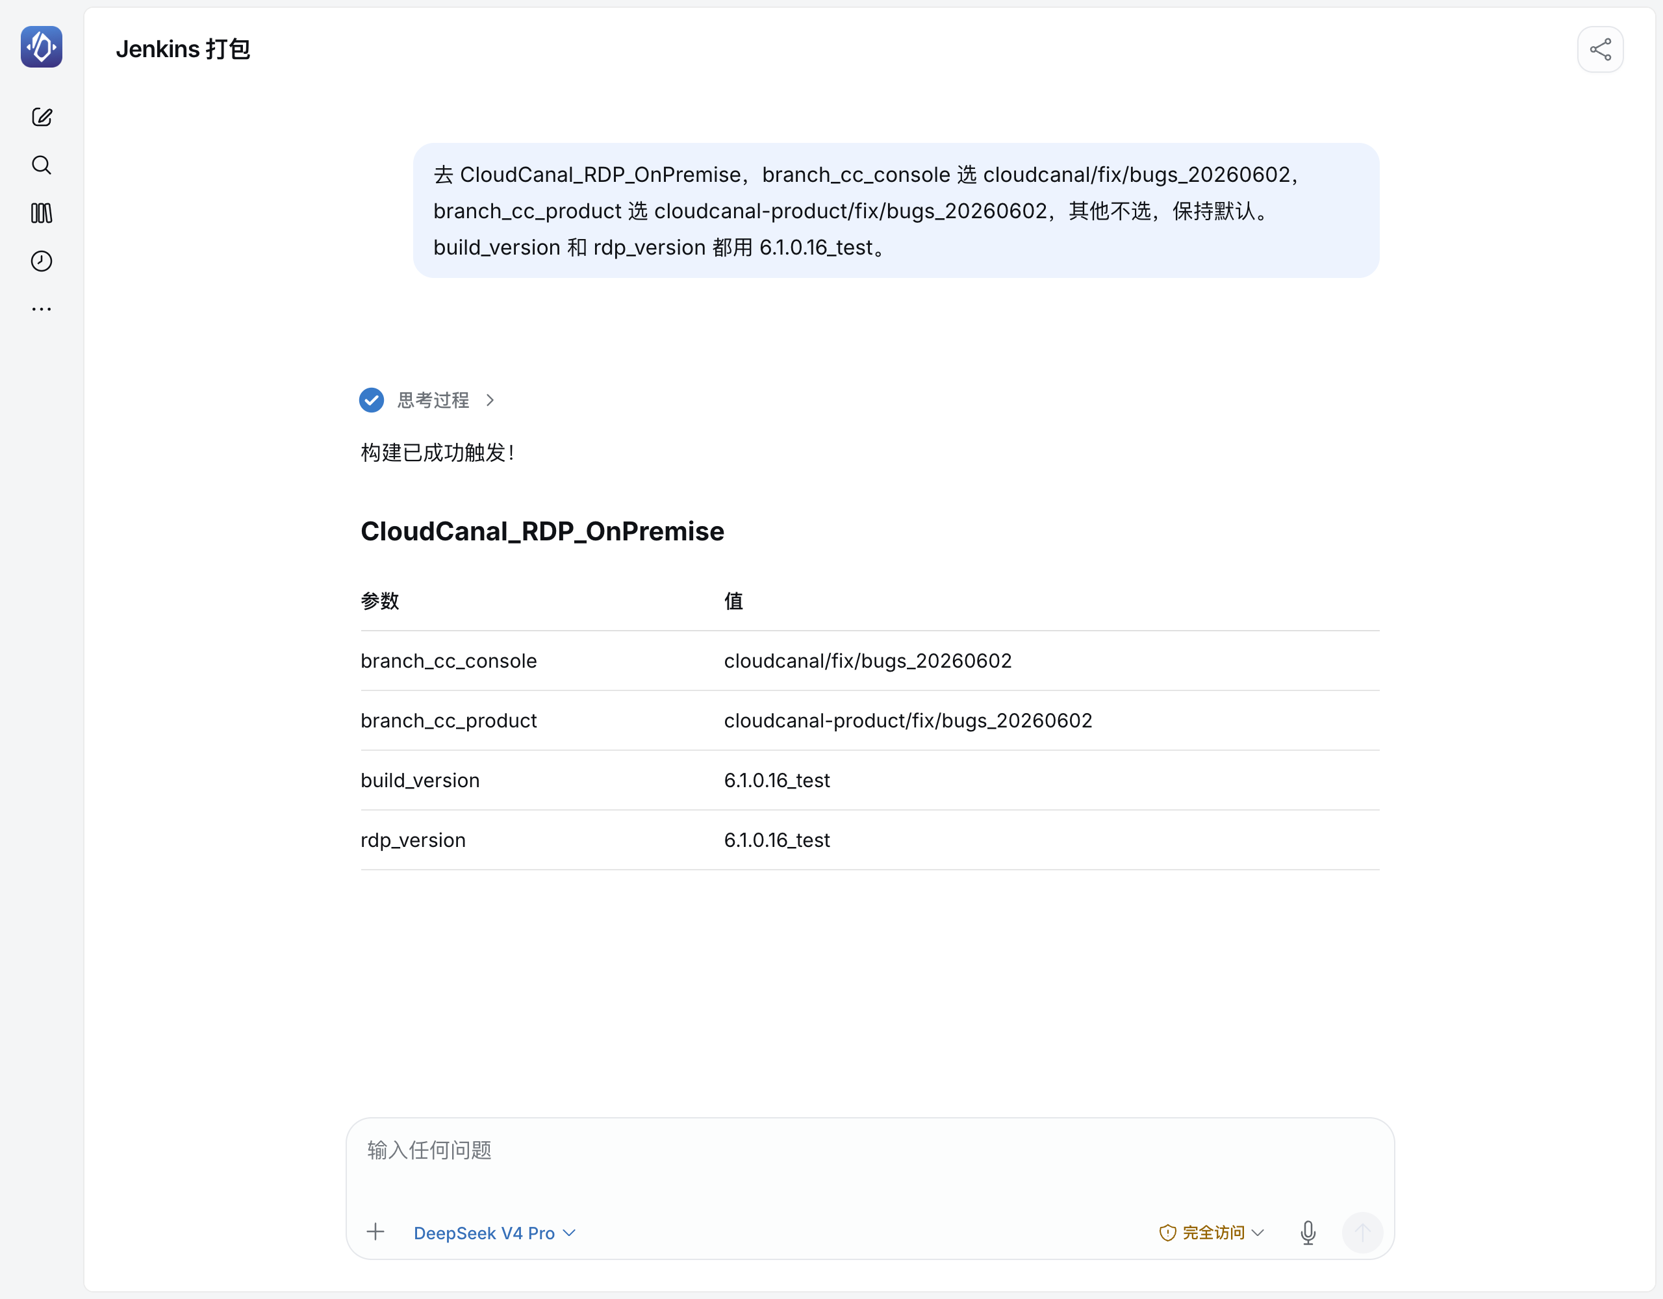The image size is (1663, 1299).
Task: Click the 参数 column header
Action: pyautogui.click(x=380, y=601)
